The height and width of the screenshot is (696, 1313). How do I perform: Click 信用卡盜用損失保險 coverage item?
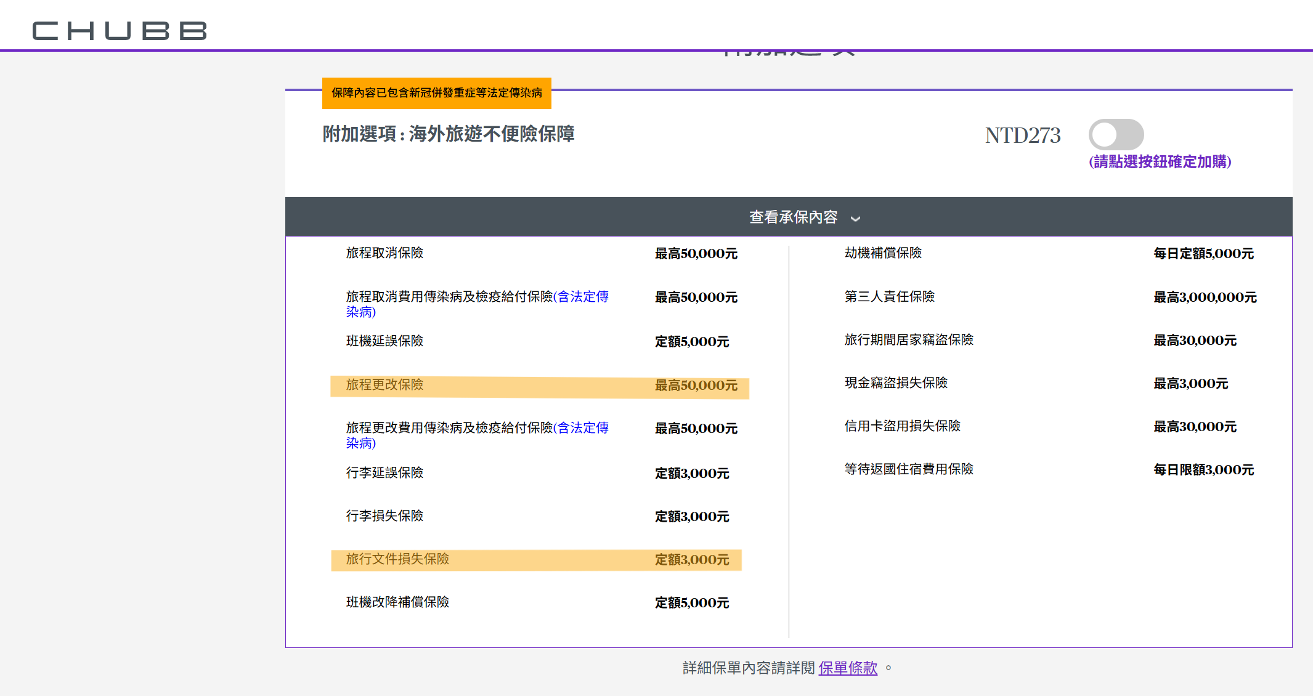(902, 426)
